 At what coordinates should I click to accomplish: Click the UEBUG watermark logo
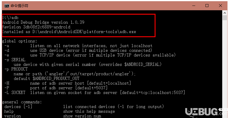[x=206, y=112]
